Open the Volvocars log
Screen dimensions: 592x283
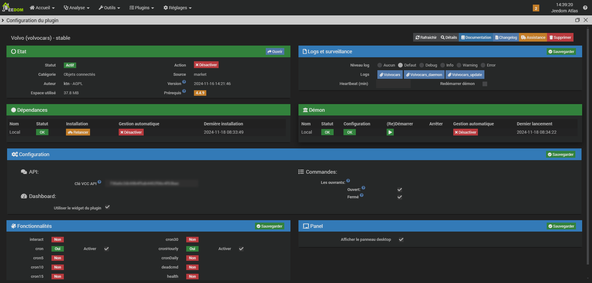click(390, 75)
